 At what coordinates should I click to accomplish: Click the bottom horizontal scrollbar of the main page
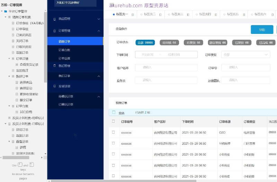point(124,181)
